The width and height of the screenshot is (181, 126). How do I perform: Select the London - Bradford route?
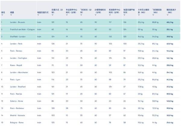pyautogui.click(x=18, y=87)
